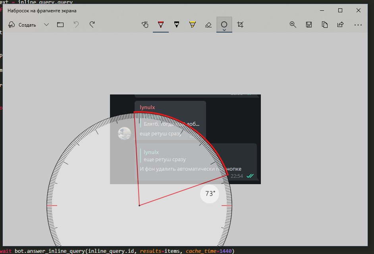Click cache_time=1440 in the code editor
Image resolution: width=374 pixels, height=254 pixels.
pyautogui.click(x=209, y=251)
